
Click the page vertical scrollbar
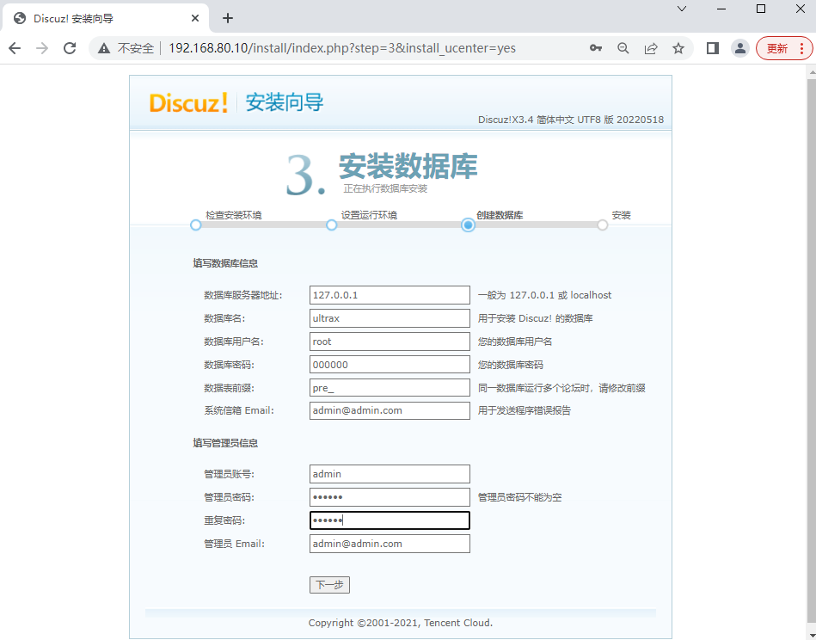(812, 352)
